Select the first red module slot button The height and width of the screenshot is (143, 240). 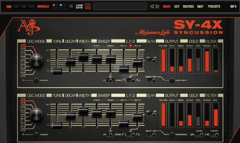point(9,7)
